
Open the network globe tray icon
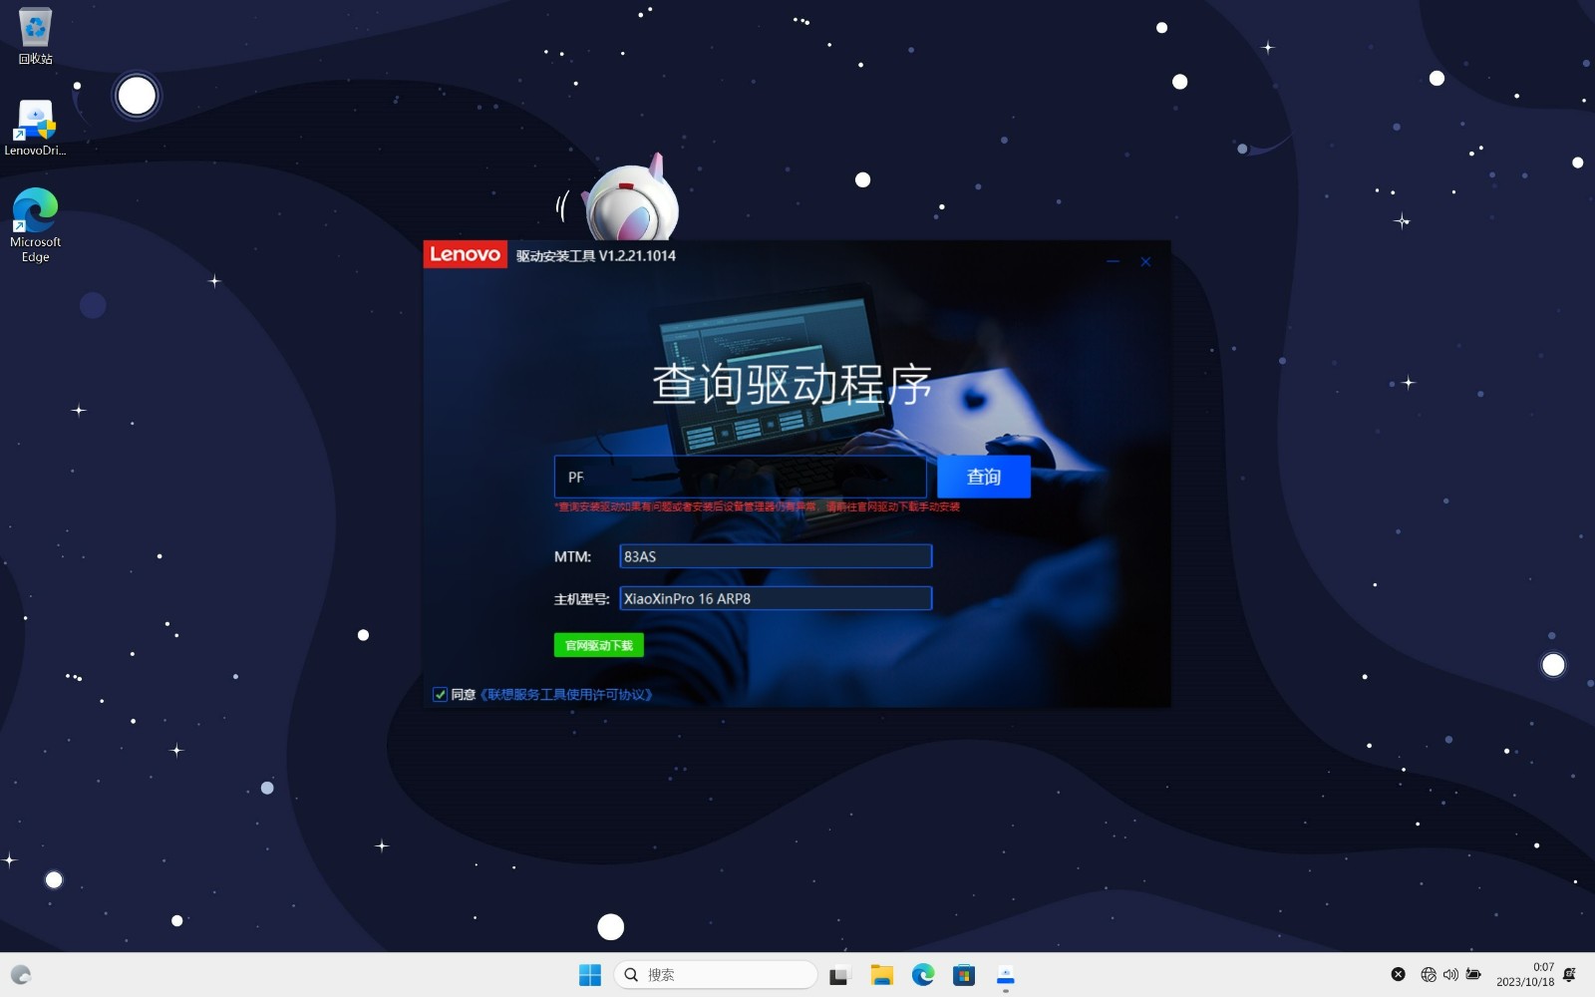click(x=1429, y=974)
